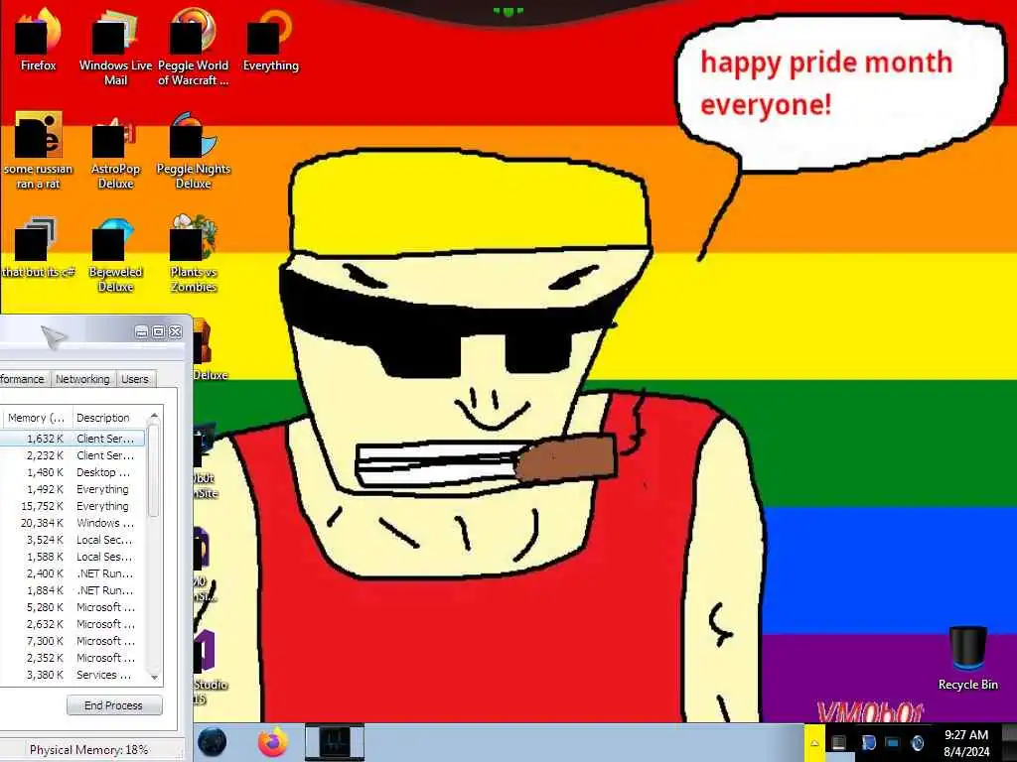Viewport: 1017px width, 762px height.
Task: Select the Everything row using 1,492 K
Action: 73,489
